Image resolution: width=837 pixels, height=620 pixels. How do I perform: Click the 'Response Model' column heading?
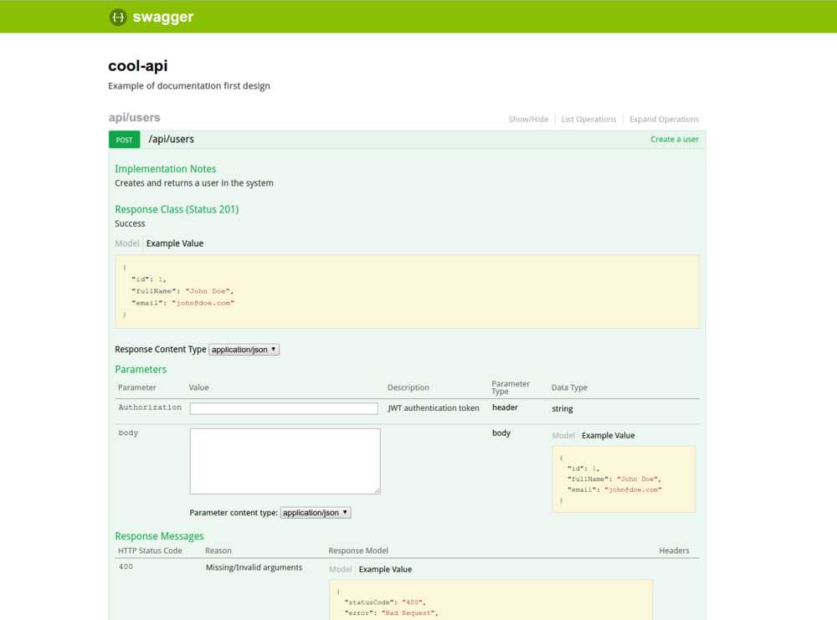pyautogui.click(x=358, y=551)
